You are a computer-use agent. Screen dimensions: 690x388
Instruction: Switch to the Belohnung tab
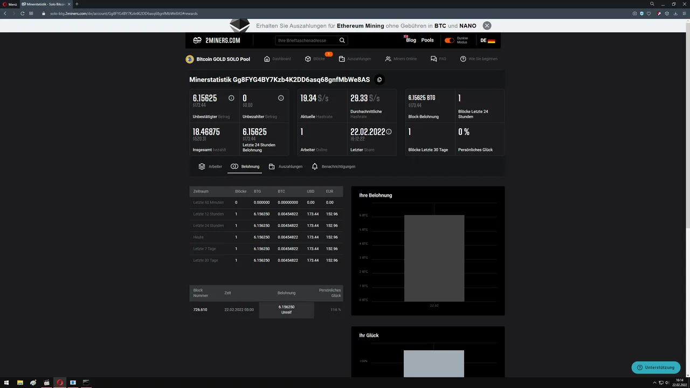pyautogui.click(x=245, y=167)
